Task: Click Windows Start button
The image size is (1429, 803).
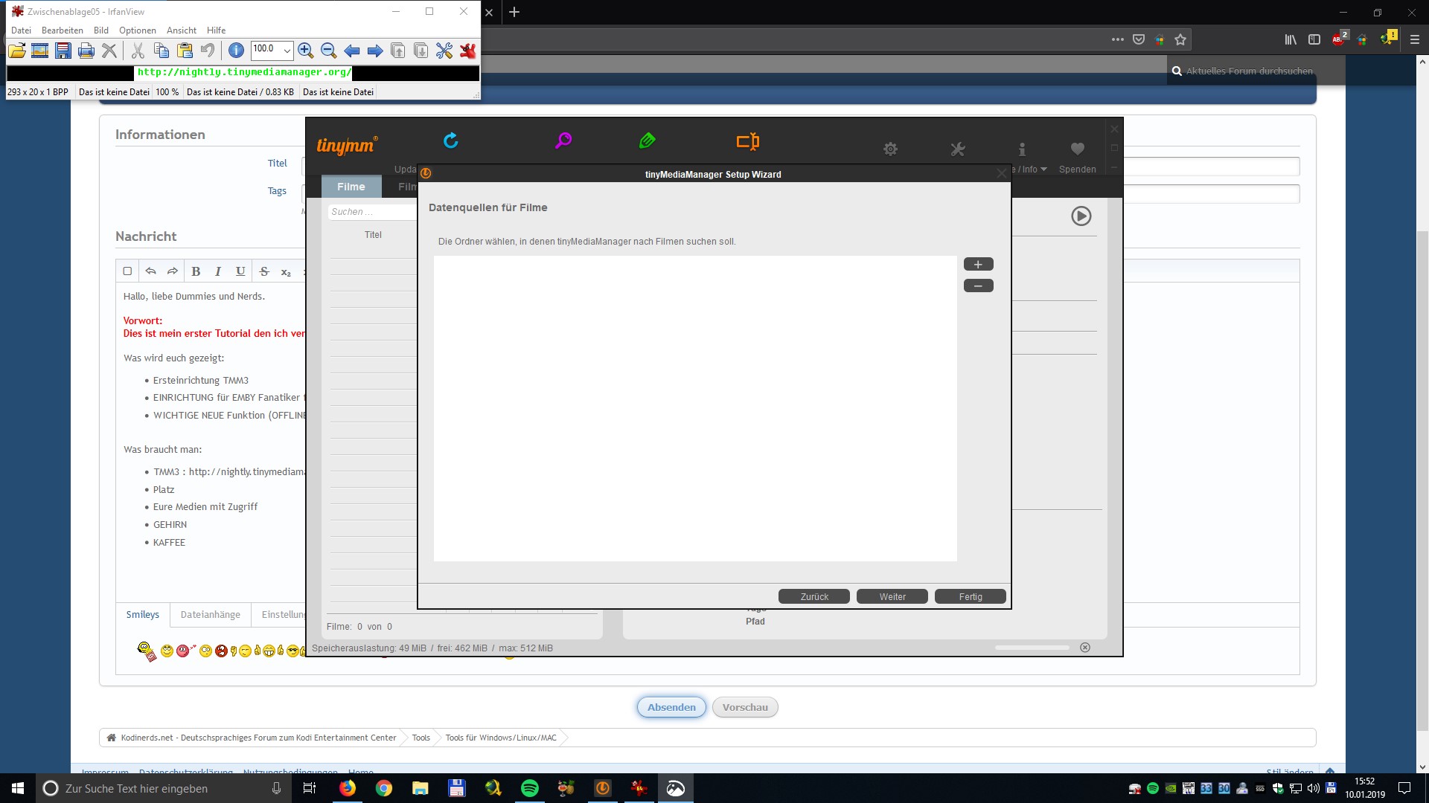Action: tap(18, 788)
